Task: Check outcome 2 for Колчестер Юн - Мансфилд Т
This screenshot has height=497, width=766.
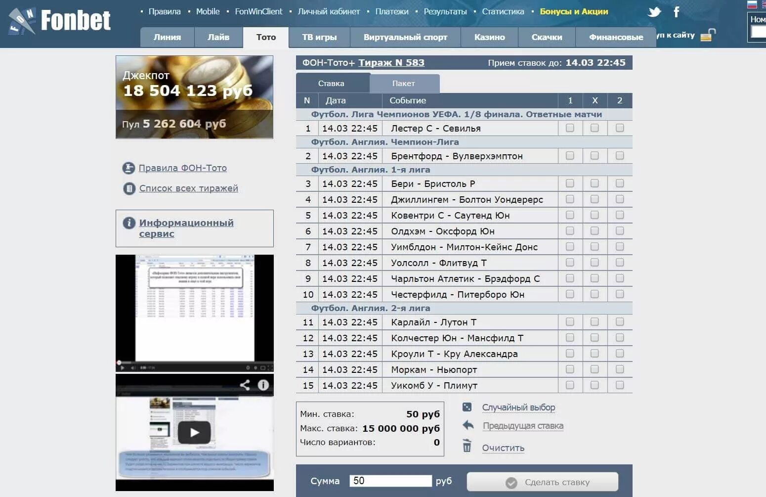Action: [620, 338]
